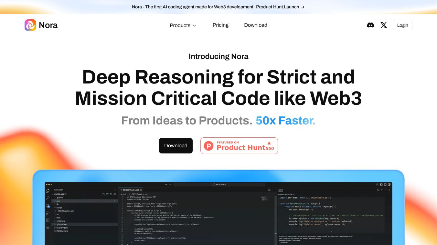437x245 pixels.
Task: Start a new Nora chat with the plus icon
Action: click(382, 190)
